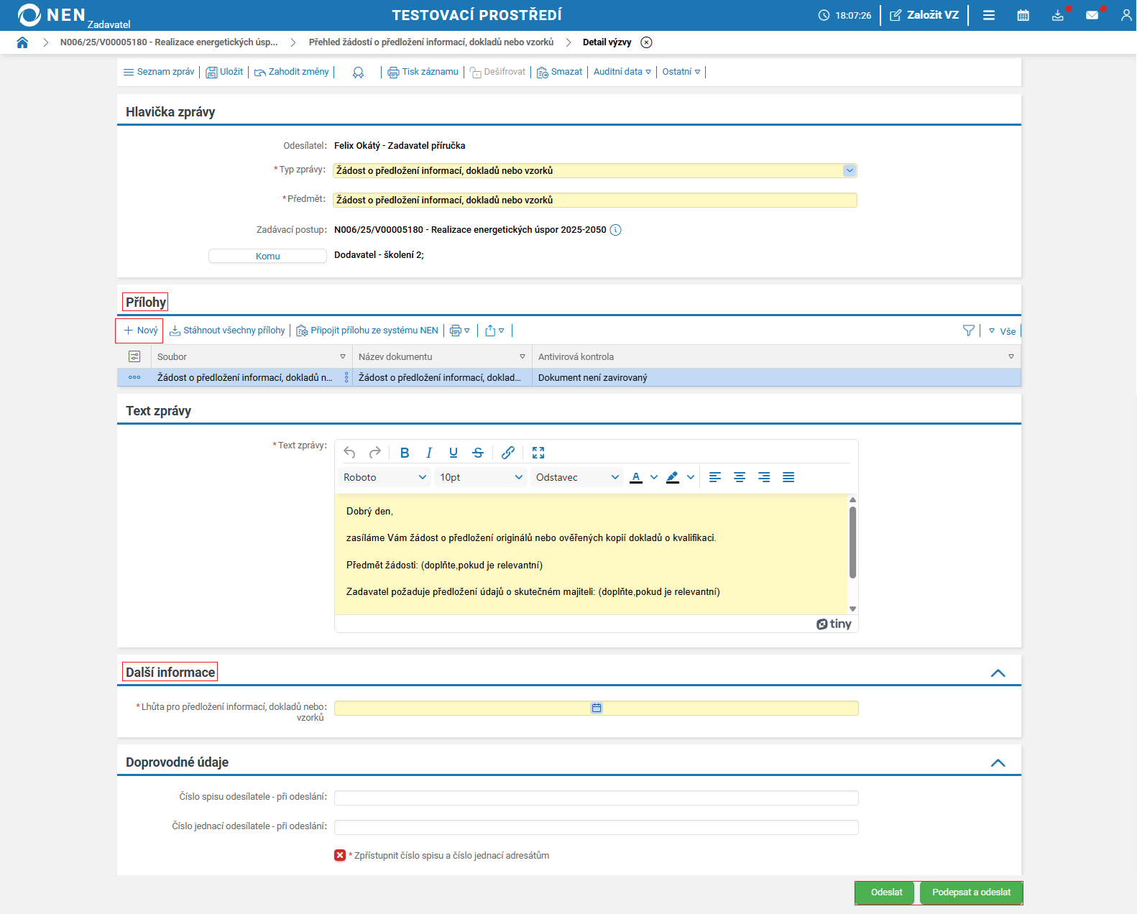Screen dimensions: 1137x914
Task: Open attachments filter funnel icon
Action: [969, 331]
